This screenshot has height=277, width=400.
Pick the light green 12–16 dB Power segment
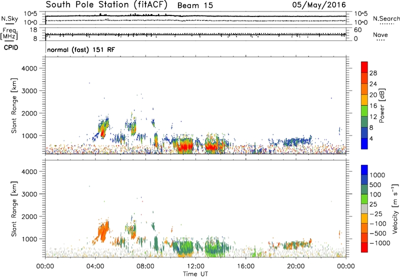pos(364,111)
